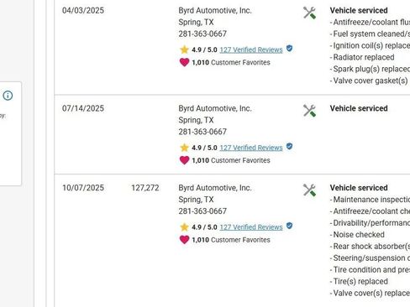Click the verified shield badge in 10/07/2025 entry
410x307 pixels.
click(x=289, y=226)
